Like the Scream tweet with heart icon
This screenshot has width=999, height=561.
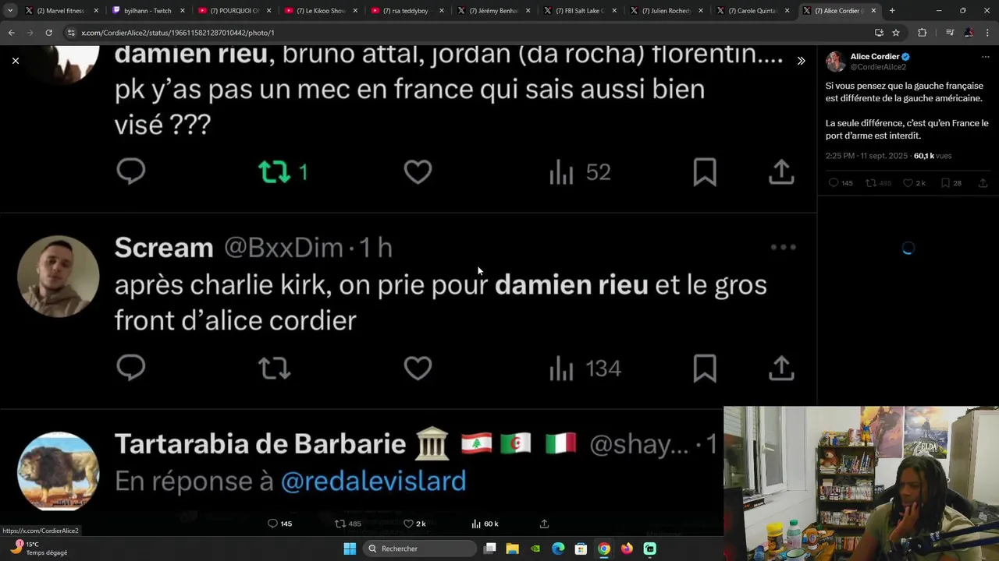418,368
